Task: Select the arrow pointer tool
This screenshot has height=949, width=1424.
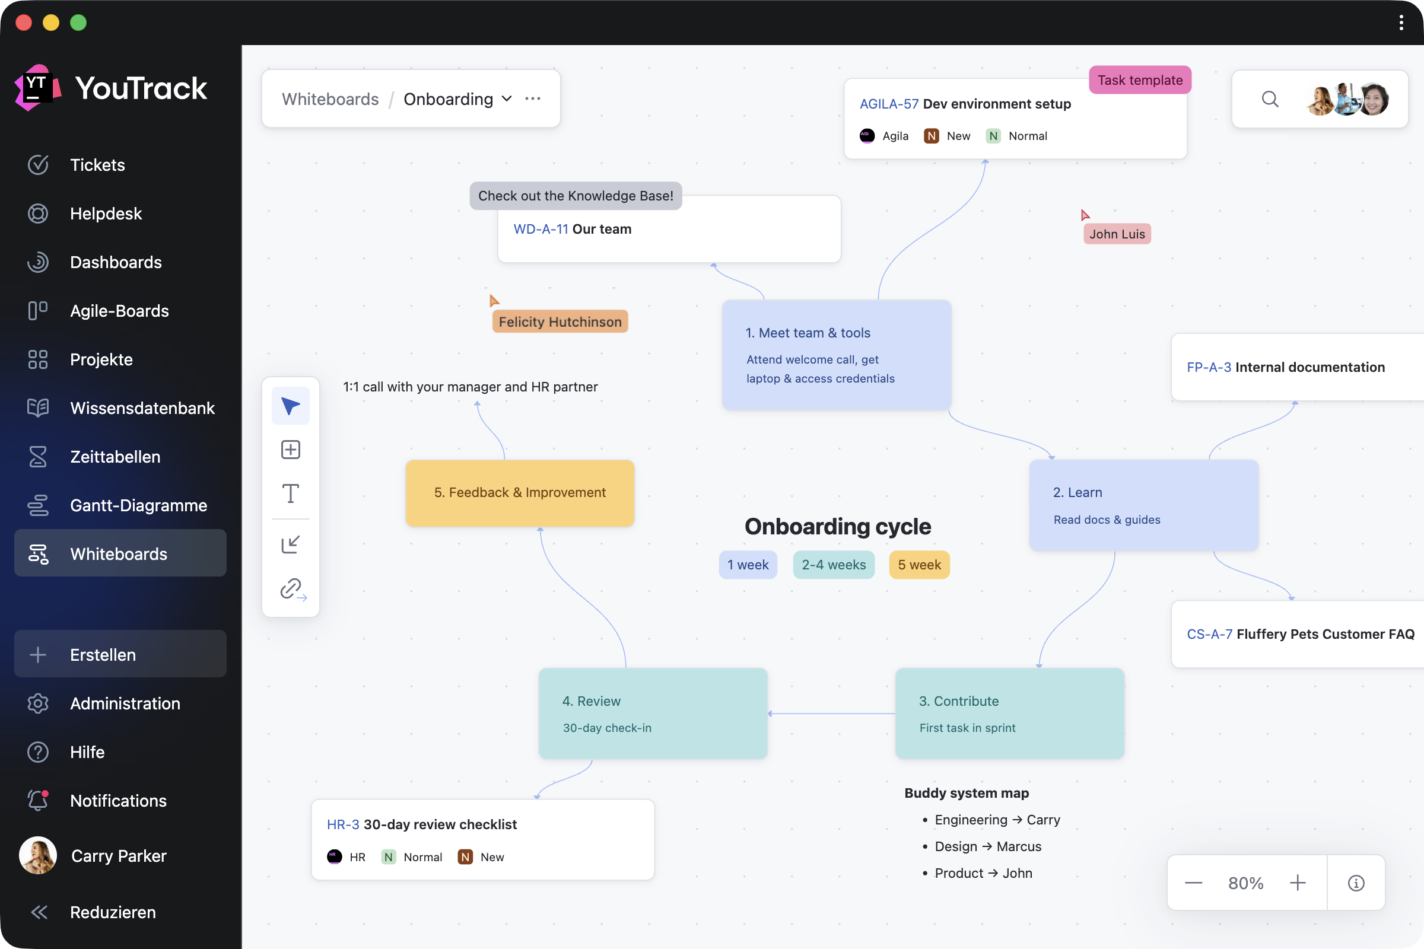Action: coord(291,406)
